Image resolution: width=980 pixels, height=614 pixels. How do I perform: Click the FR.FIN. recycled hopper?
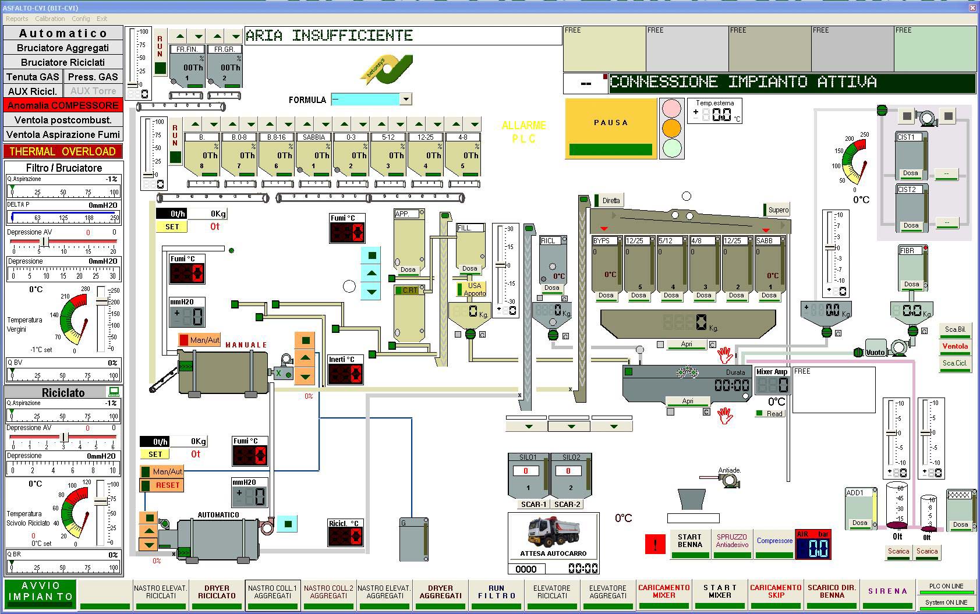[x=187, y=70]
